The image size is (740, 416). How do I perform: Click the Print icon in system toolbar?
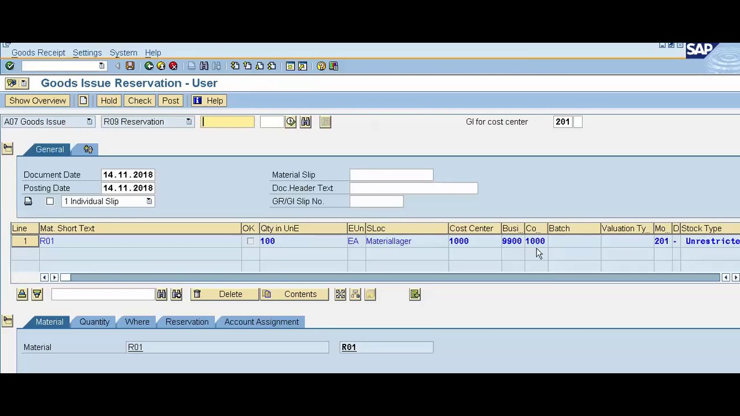click(191, 66)
